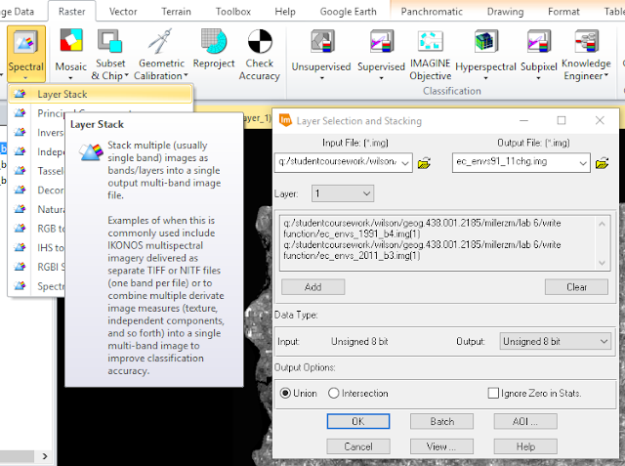Click the Cancel button
This screenshot has width=625, height=466.
pos(358,446)
